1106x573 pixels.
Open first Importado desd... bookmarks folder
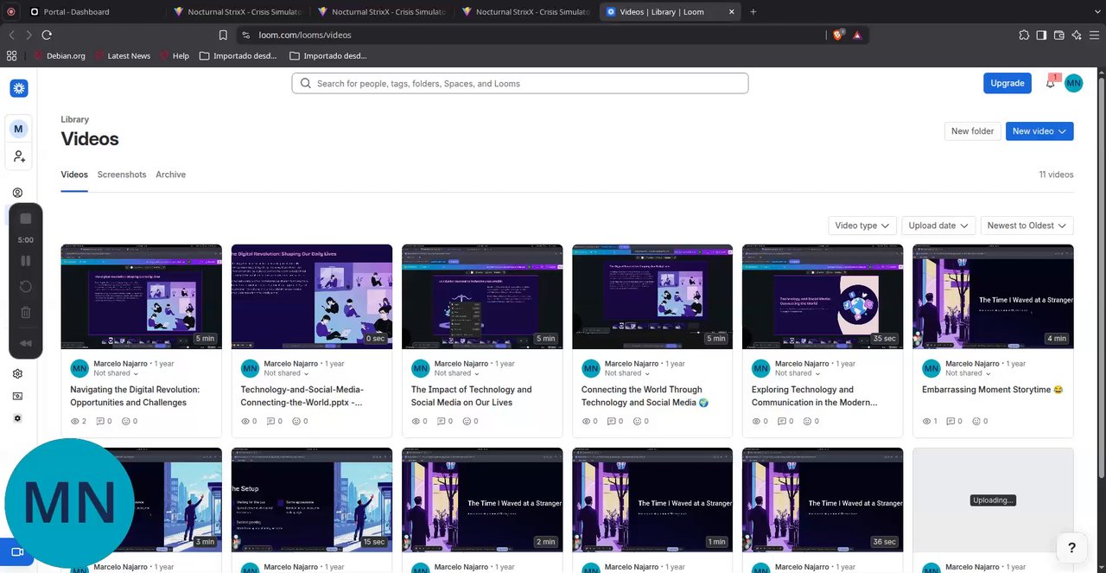pos(238,55)
